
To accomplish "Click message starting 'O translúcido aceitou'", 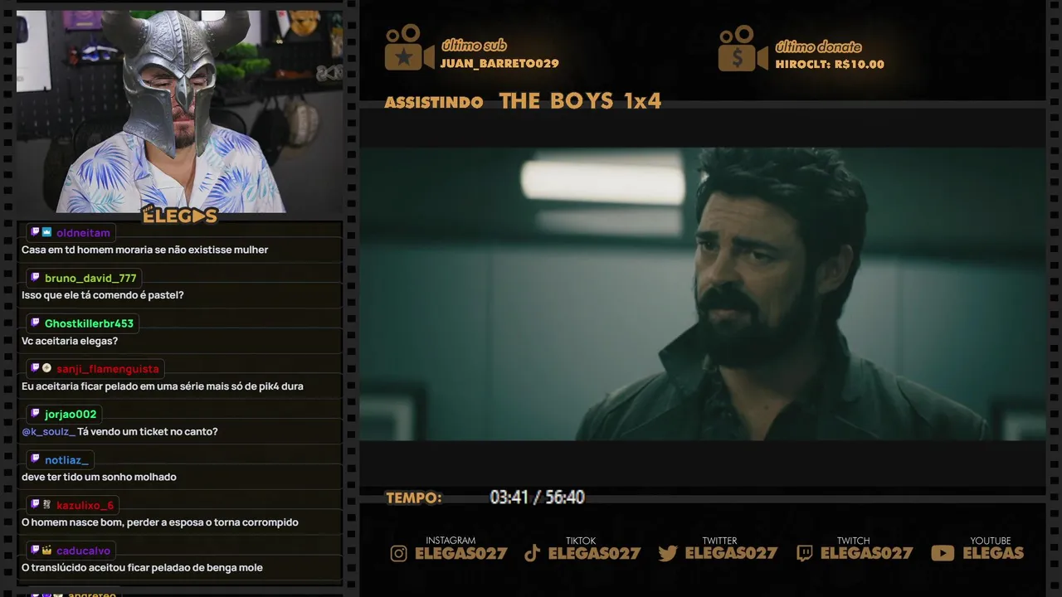I will coord(142,568).
